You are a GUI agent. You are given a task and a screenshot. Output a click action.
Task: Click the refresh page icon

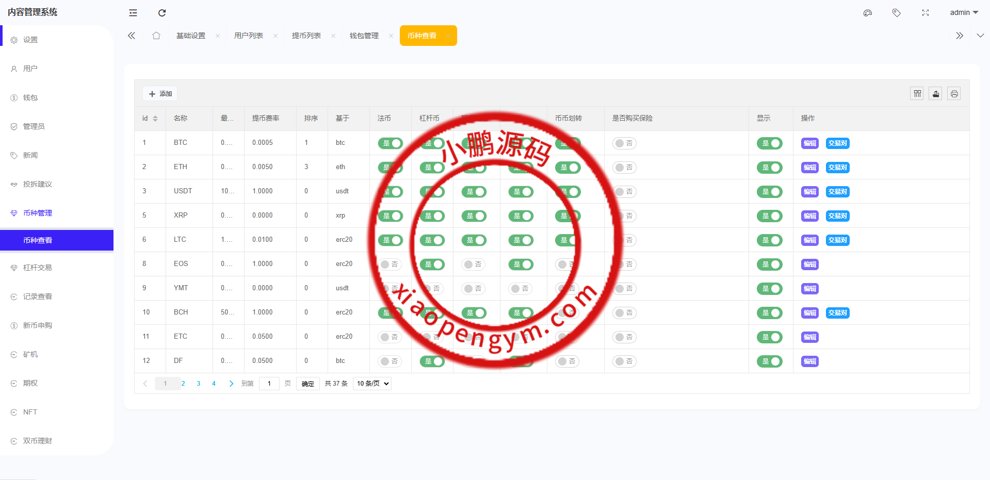tap(162, 13)
